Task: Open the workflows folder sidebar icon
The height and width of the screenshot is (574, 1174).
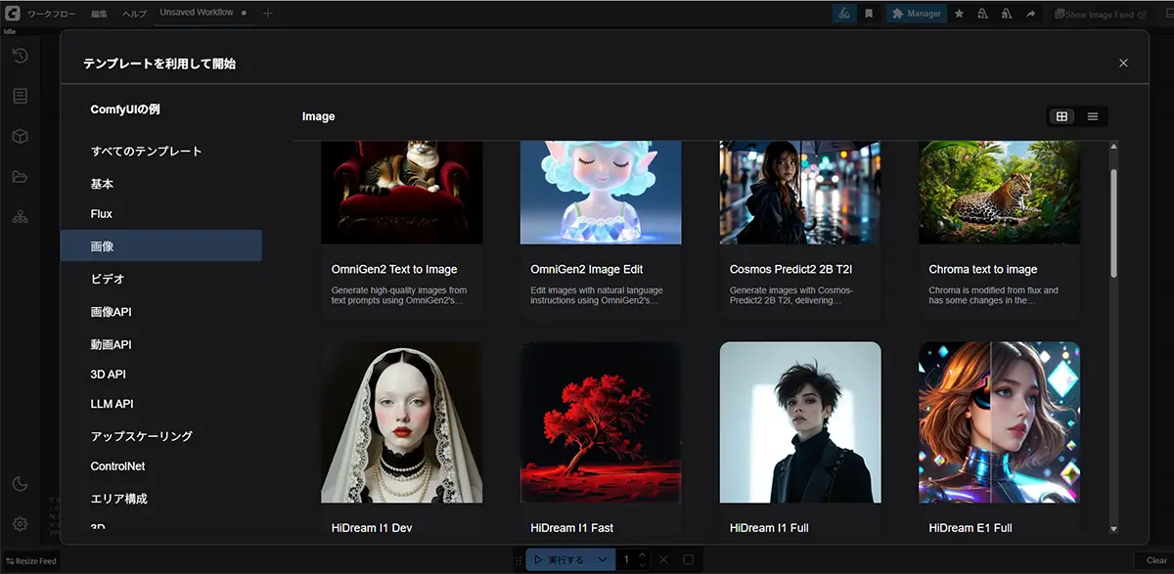Action: (x=20, y=176)
